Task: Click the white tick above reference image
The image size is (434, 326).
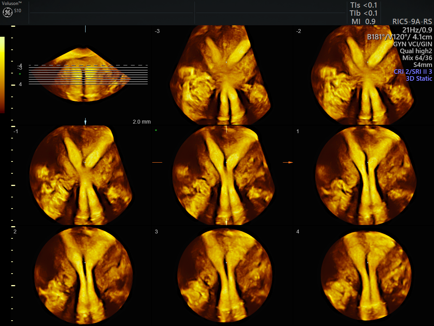Action: (x=85, y=29)
